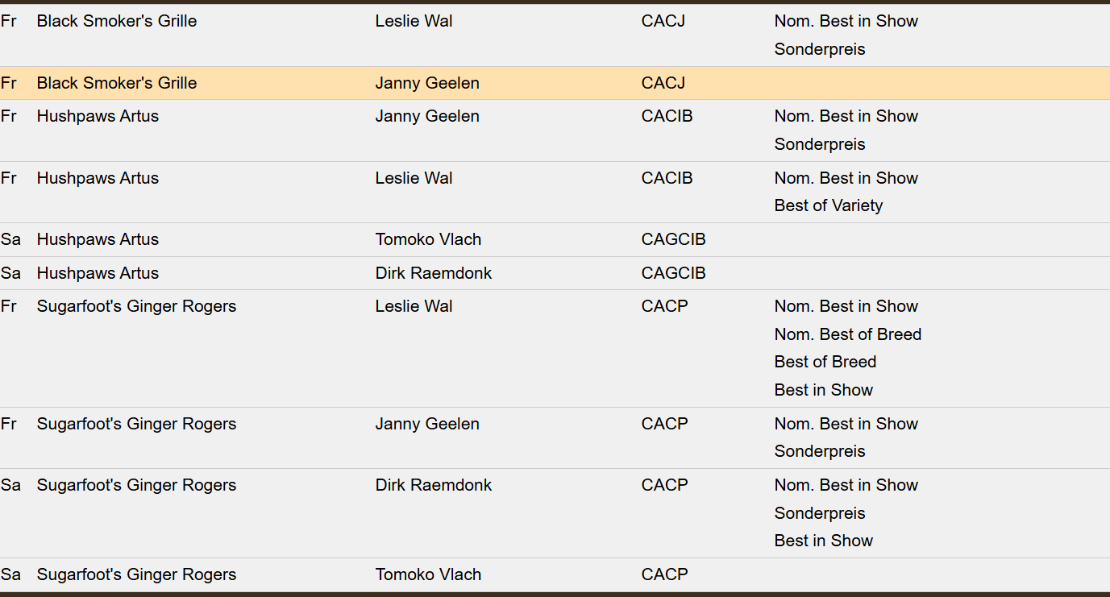The image size is (1110, 597).
Task: Click judge Dirk Raemdonk in the CAGCIB row
Action: (433, 273)
